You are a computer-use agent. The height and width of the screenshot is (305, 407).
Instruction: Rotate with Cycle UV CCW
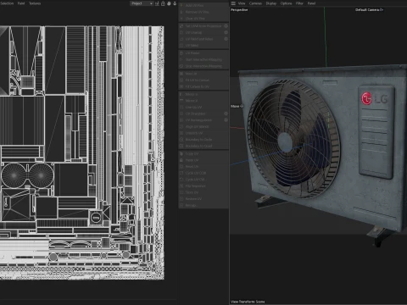point(203,173)
